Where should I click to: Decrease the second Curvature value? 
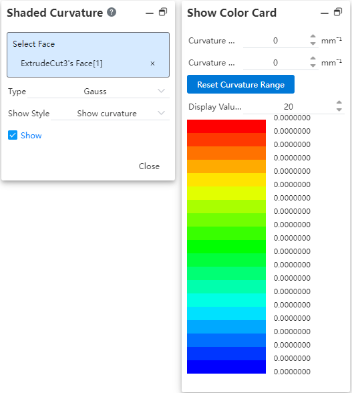(313, 65)
